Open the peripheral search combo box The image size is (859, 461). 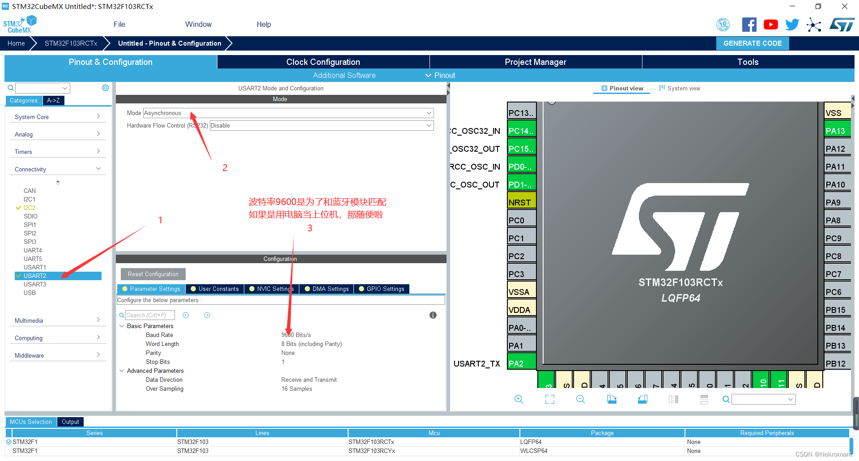tap(43, 88)
